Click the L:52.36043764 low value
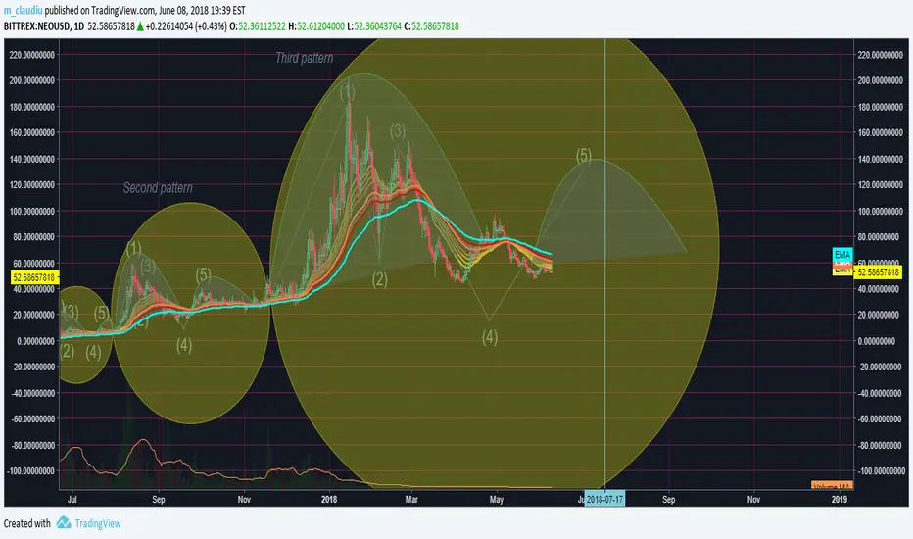This screenshot has width=913, height=539. (374, 26)
